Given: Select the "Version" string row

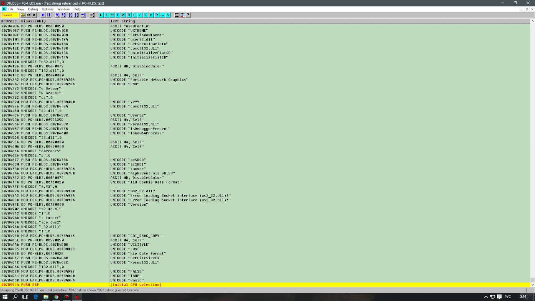Looking at the screenshot, I should click(265, 204).
